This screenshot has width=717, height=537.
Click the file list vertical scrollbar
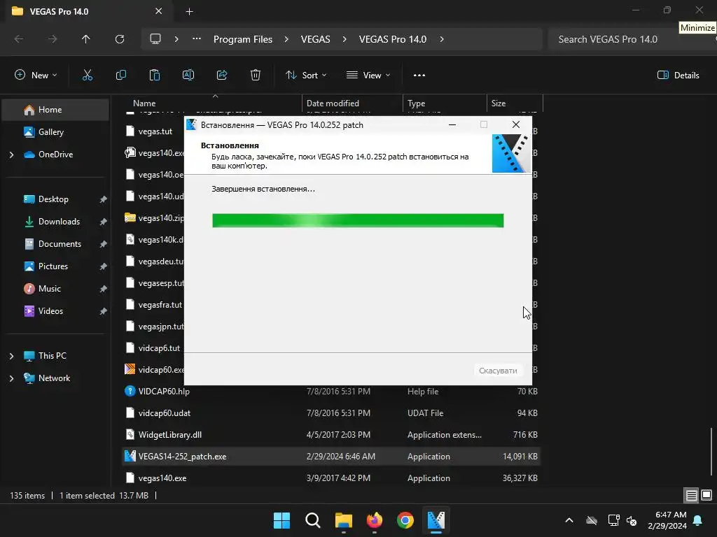click(711, 451)
